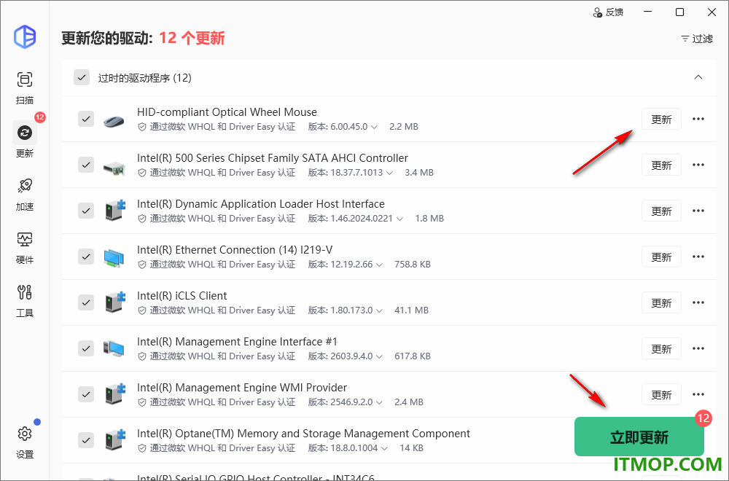The height and width of the screenshot is (481, 729).
Task: Open the 工具 tools section
Action: pos(25,301)
